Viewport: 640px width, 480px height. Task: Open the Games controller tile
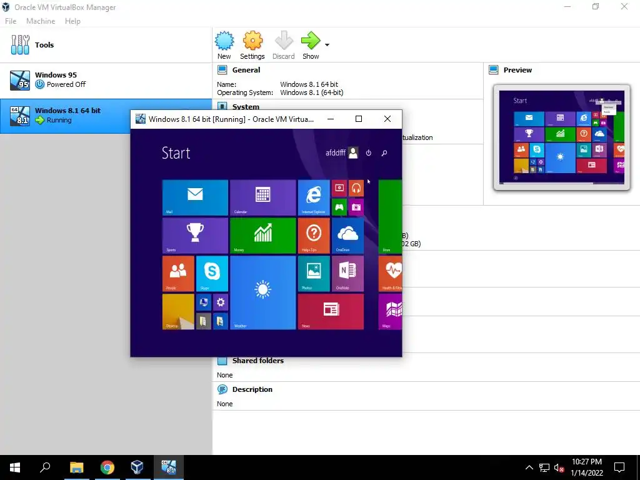[x=339, y=207]
